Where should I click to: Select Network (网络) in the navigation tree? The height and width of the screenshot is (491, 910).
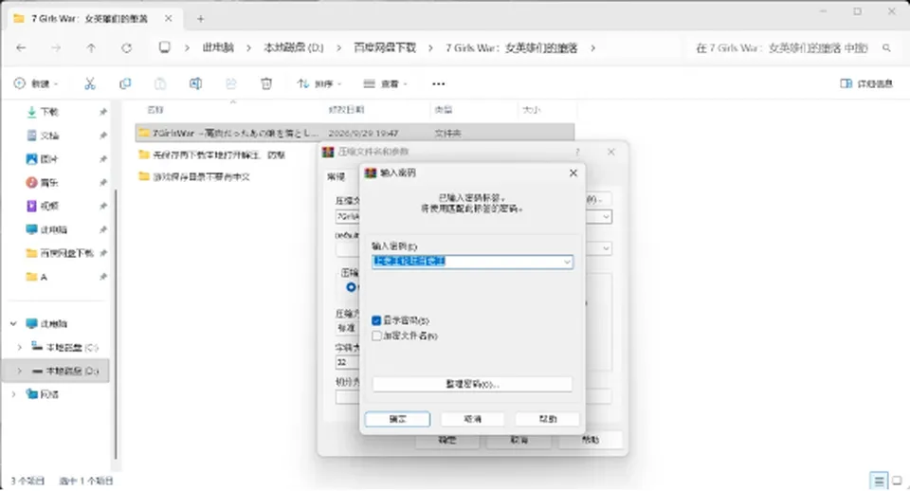(x=42, y=394)
